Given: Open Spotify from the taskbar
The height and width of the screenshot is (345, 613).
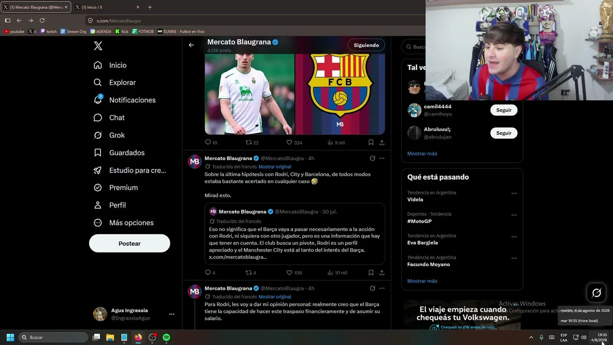Looking at the screenshot, I should 166,337.
